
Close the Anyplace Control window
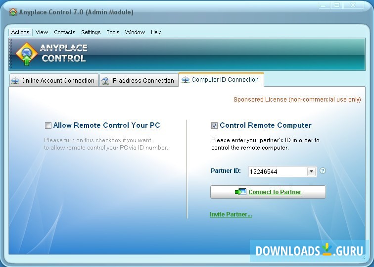click(353, 5)
